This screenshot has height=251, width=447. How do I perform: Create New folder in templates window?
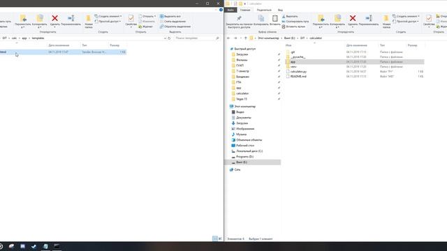click(x=89, y=21)
